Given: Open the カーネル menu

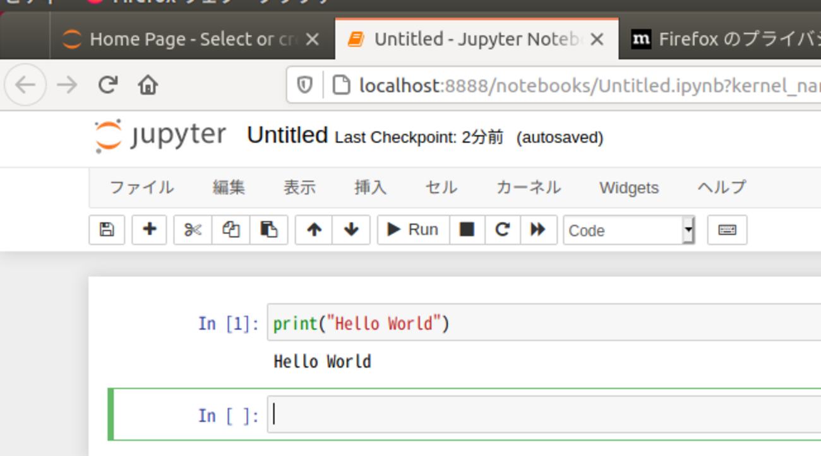Looking at the screenshot, I should pos(528,187).
